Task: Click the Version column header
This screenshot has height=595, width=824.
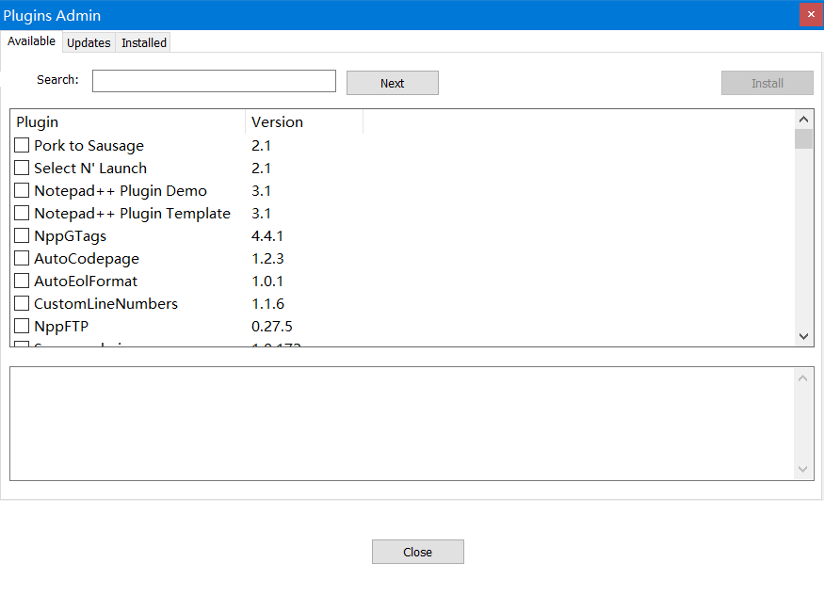Action: click(x=304, y=121)
